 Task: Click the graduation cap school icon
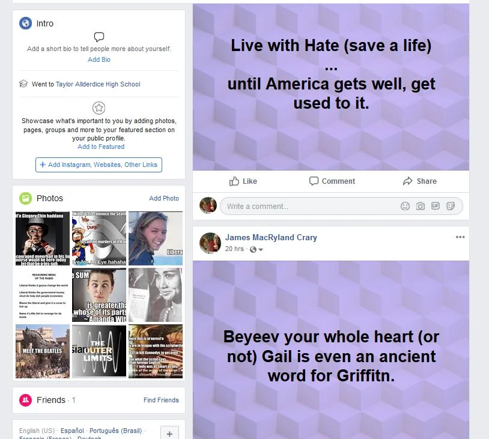pos(23,84)
